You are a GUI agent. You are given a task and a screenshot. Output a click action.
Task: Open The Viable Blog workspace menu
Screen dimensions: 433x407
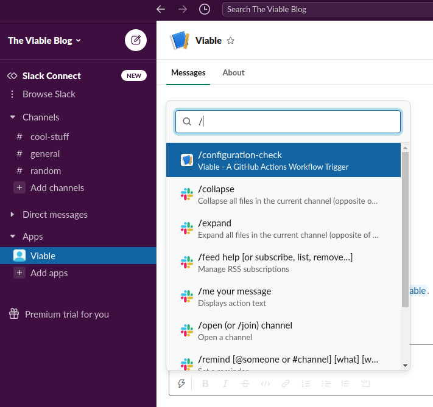44,41
